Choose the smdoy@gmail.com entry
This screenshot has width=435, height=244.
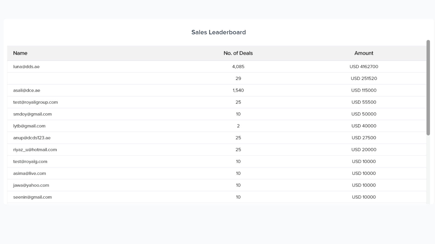point(32,114)
